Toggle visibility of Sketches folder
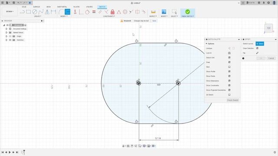 click(x=10, y=40)
